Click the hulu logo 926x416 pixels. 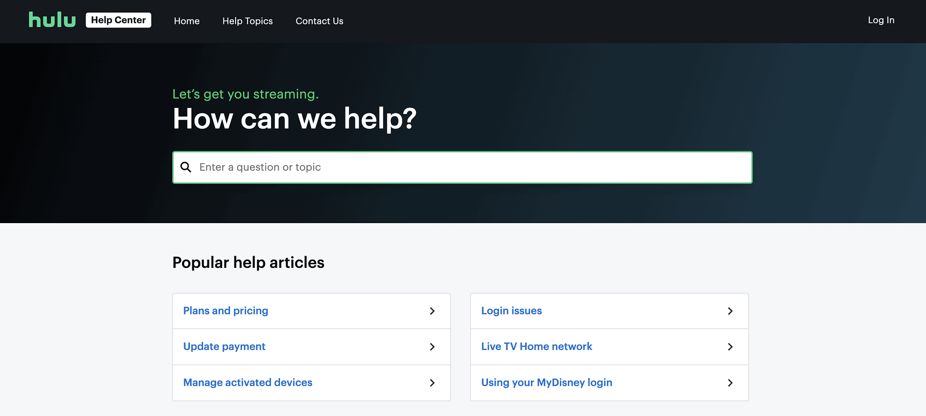(52, 19)
